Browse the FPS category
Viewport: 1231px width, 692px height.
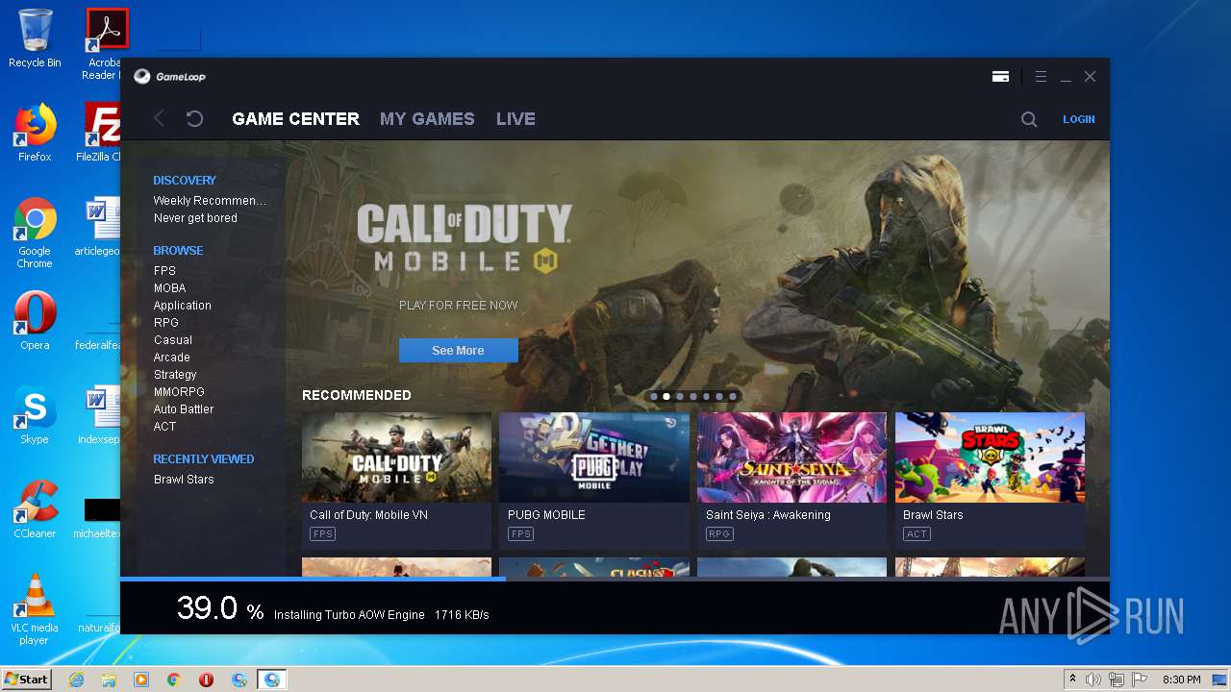(164, 271)
